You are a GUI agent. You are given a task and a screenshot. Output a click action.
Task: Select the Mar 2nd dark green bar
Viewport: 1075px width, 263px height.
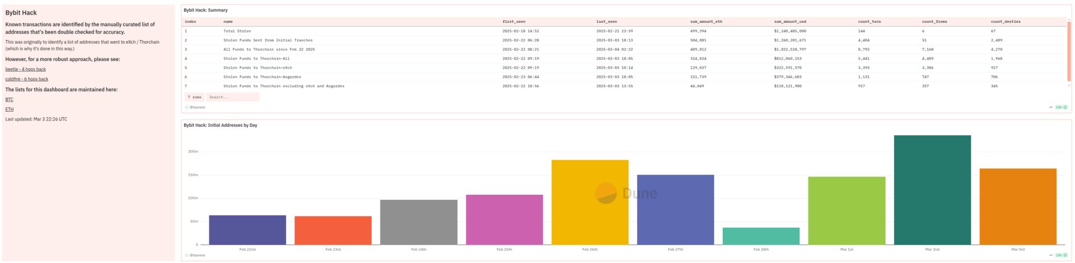click(933, 190)
